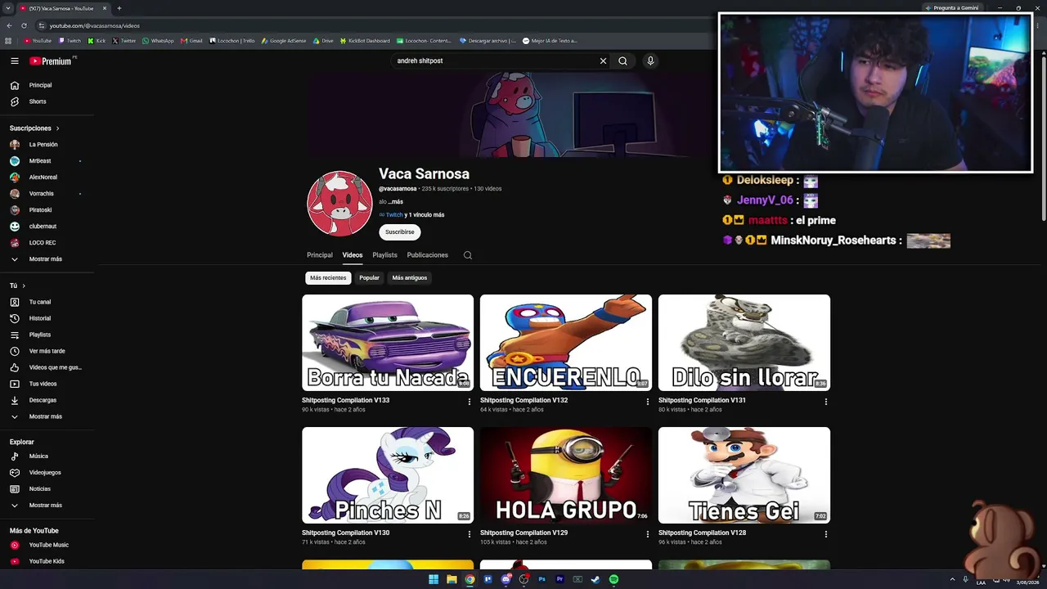
Task: Select the Videos tab
Action: click(x=353, y=255)
